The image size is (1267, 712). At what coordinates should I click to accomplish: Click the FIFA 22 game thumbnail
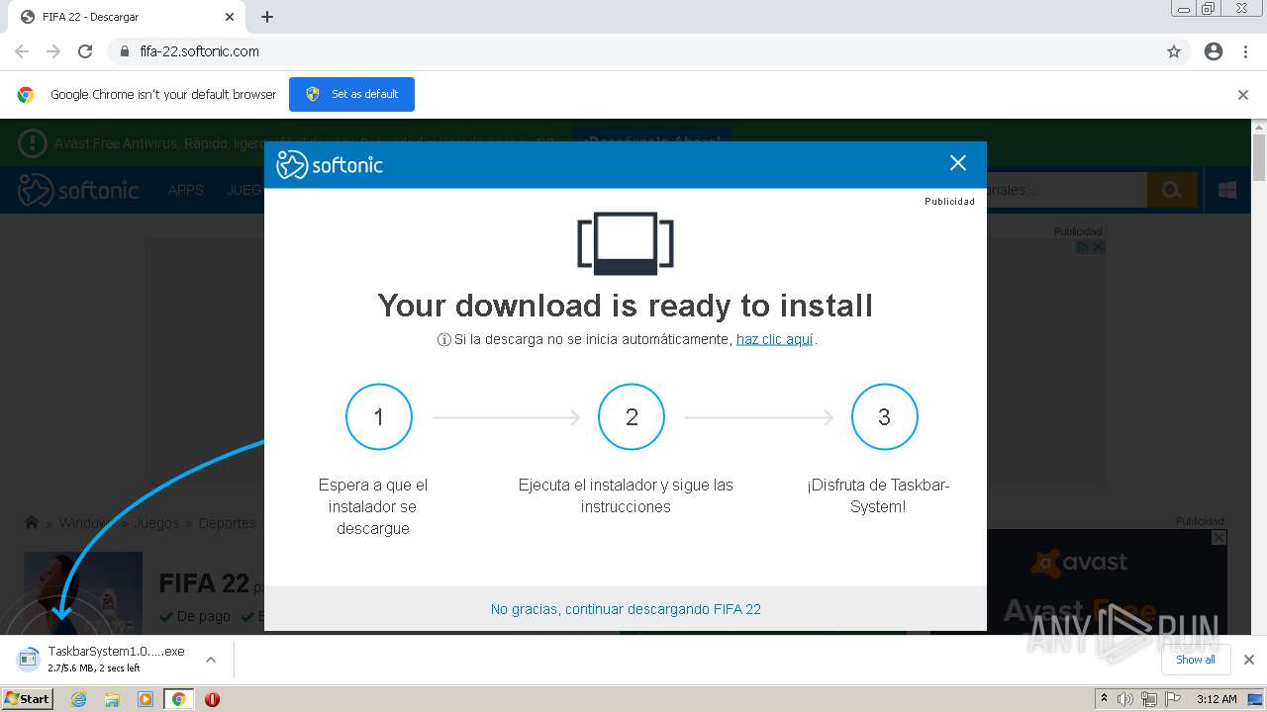[x=83, y=593]
